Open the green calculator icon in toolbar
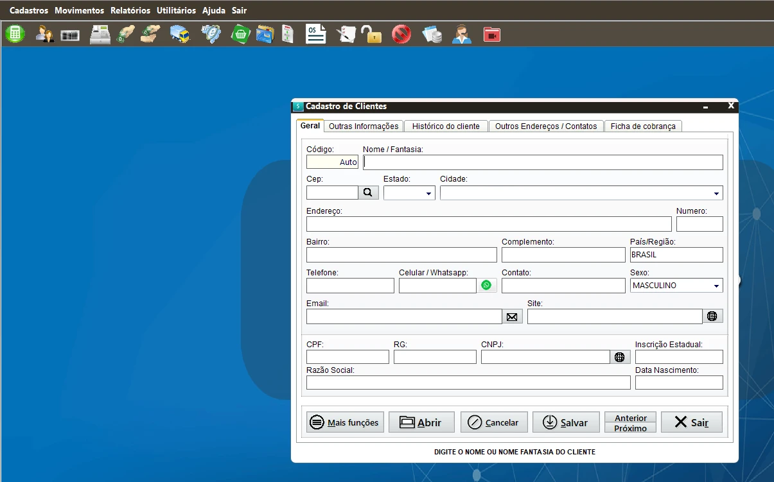The image size is (774, 482). point(15,34)
